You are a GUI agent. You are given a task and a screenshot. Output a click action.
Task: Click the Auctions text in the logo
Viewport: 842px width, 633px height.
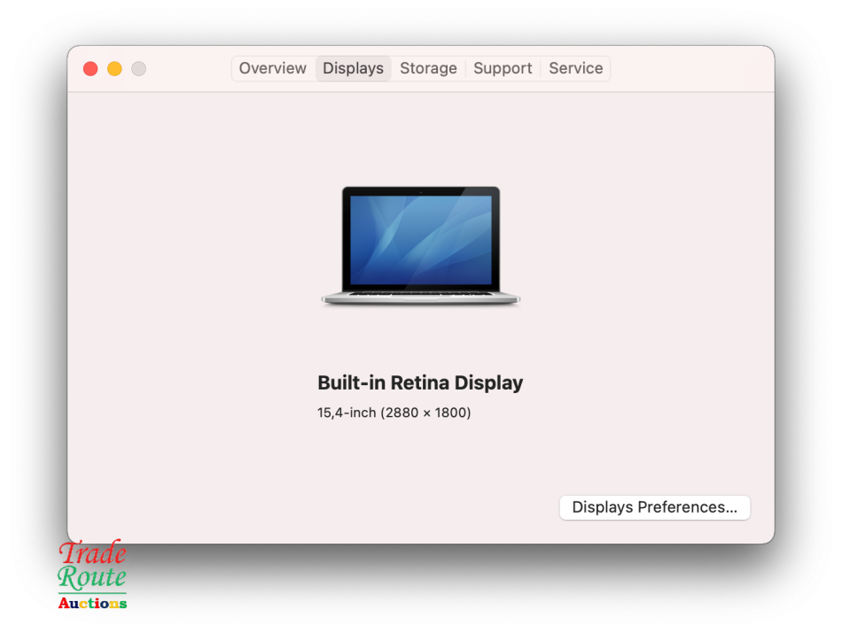coord(92,603)
